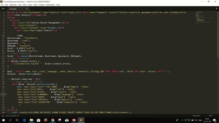Open Firefox from the taskbar
The width and height of the screenshot is (219, 123).
46,120
